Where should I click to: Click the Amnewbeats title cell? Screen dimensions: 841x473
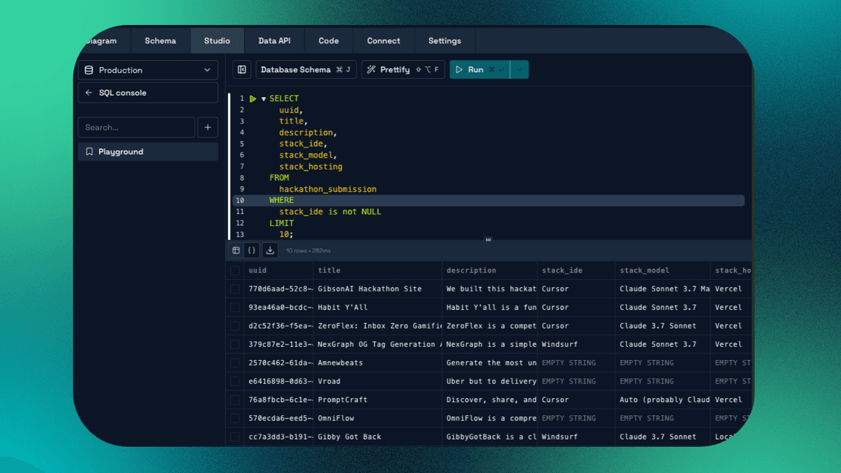(378, 363)
